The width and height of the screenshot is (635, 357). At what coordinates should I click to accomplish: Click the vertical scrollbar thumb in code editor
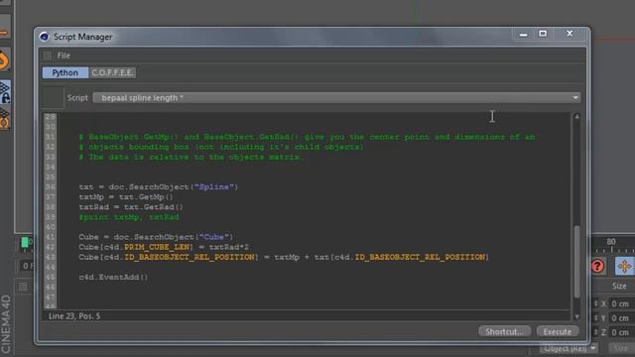coord(577,262)
